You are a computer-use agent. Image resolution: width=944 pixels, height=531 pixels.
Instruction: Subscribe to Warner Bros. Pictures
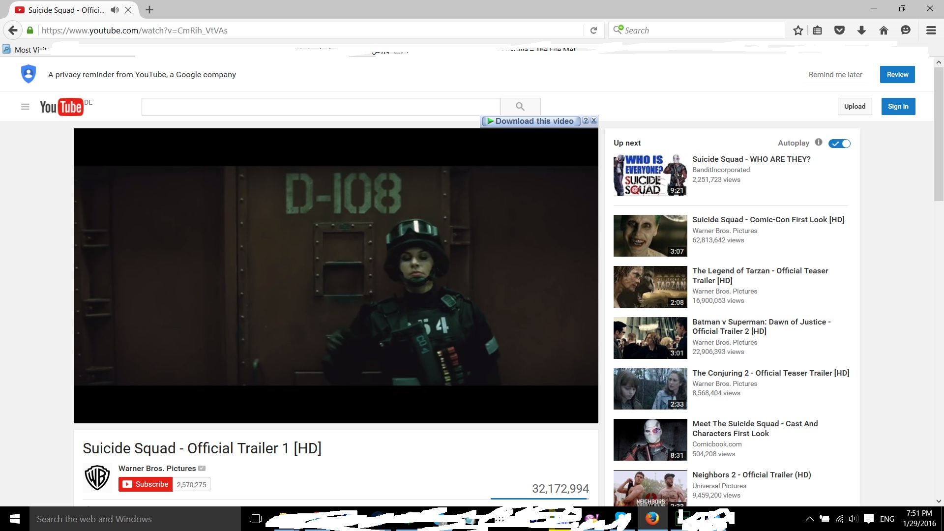click(146, 484)
